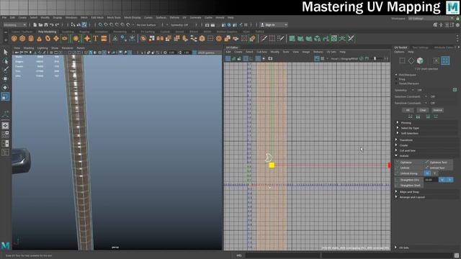Select Drag radio option

397,79
